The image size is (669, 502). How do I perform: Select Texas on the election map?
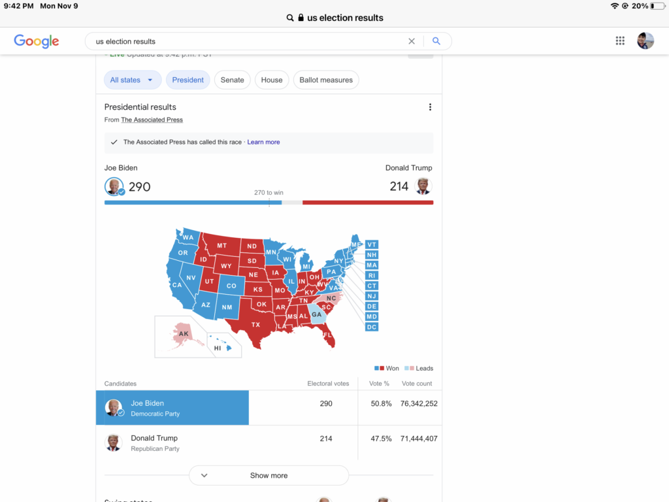coord(255,325)
